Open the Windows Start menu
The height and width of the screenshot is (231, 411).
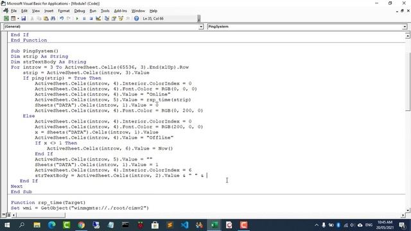[7, 225]
